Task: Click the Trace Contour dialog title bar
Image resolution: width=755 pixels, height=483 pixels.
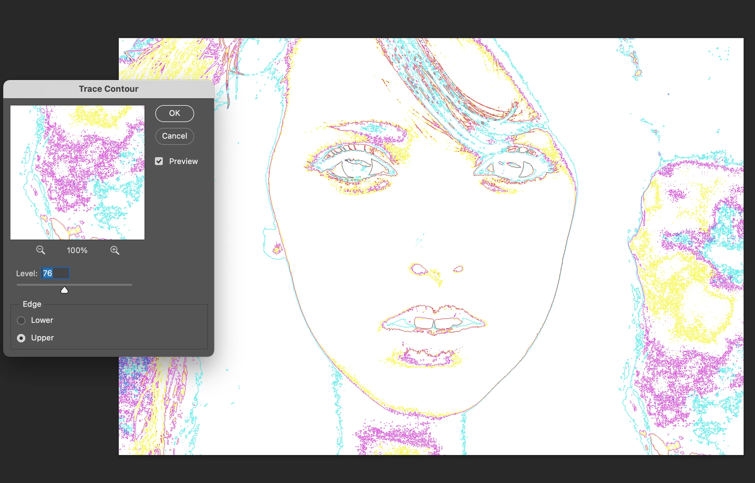Action: coord(108,89)
